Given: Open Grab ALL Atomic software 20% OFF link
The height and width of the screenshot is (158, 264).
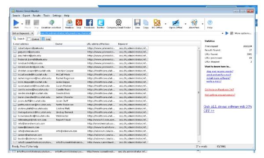Looking at the screenshot, I should pyautogui.click(x=227, y=109).
